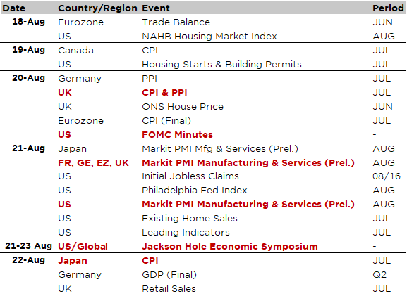Select Jackson Hole Economic Symposium entry

point(230,246)
